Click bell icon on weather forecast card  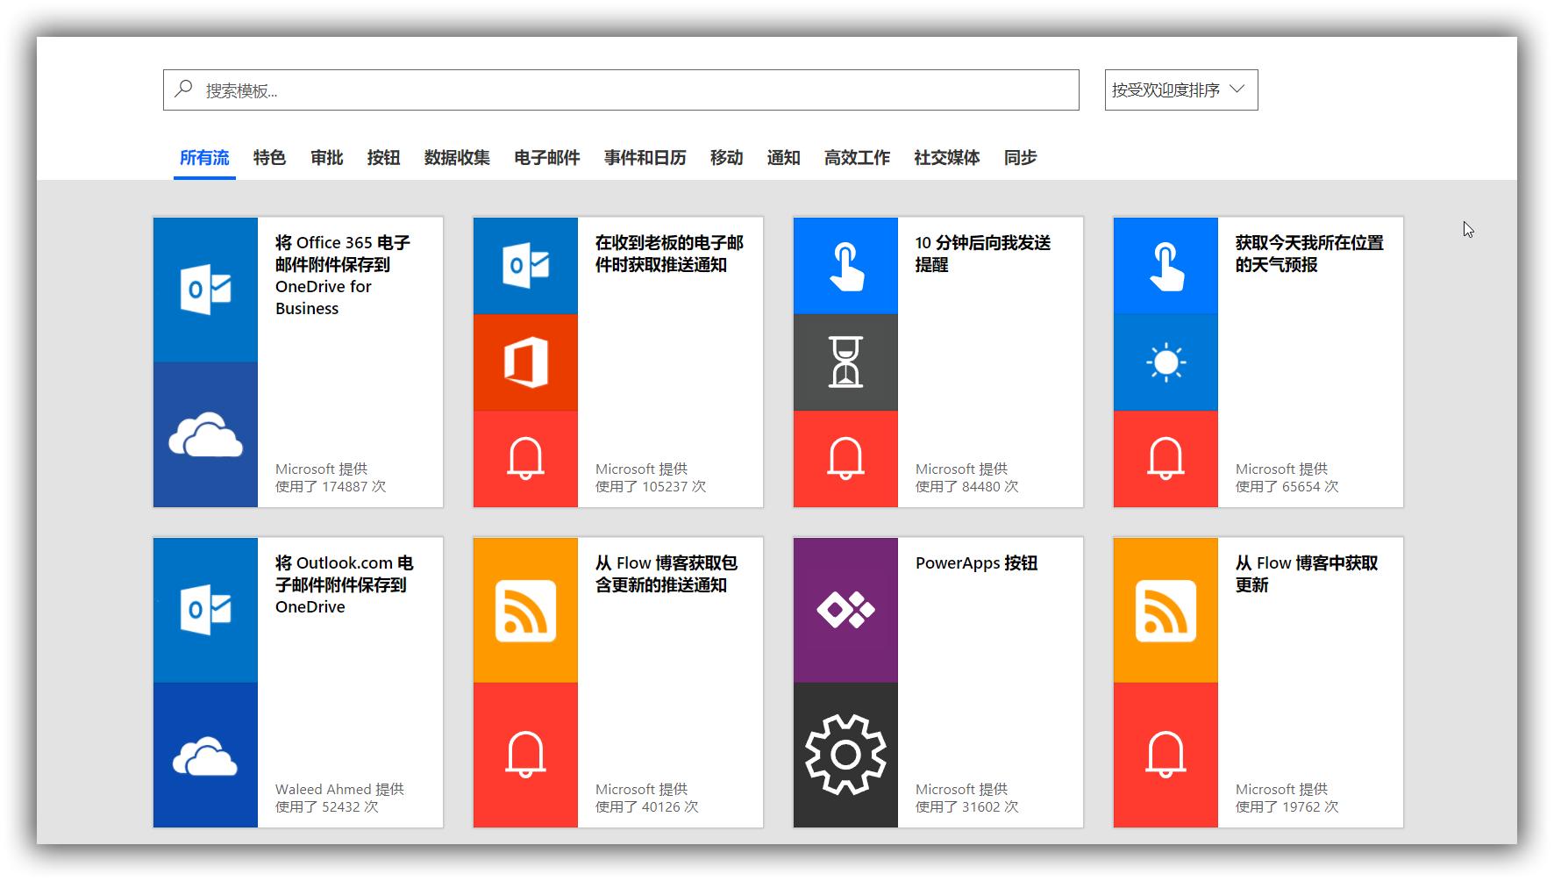coord(1165,458)
